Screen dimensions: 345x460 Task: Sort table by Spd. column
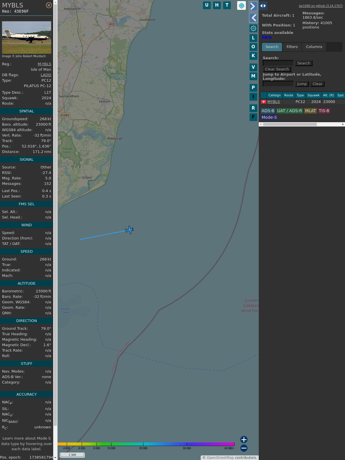click(x=341, y=95)
